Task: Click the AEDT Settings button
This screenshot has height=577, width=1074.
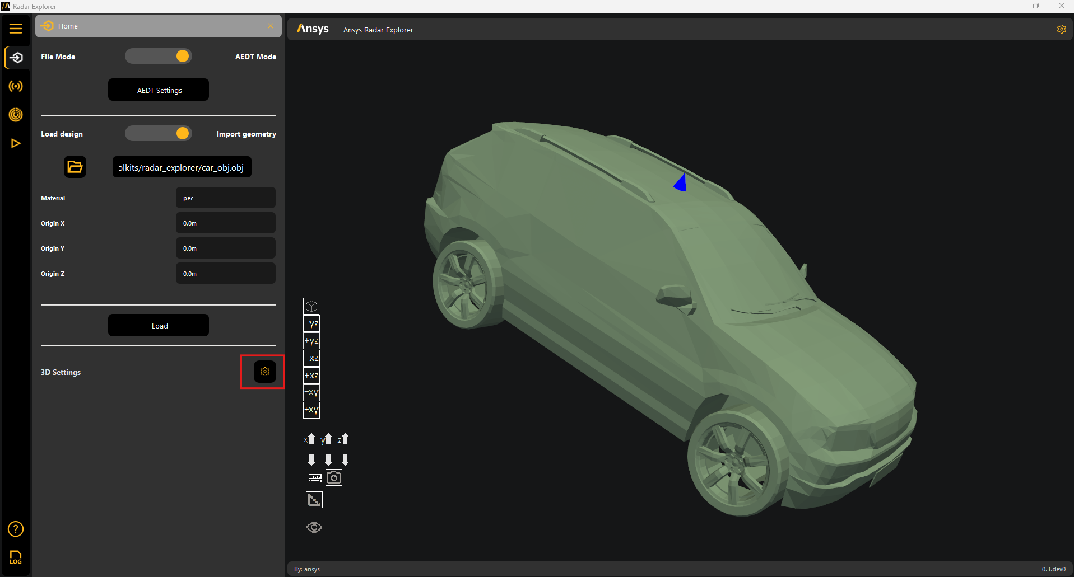Action: pos(159,90)
